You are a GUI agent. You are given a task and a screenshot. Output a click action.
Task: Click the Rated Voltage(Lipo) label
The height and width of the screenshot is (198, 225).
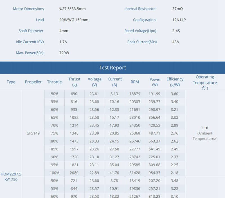(x=140, y=31)
